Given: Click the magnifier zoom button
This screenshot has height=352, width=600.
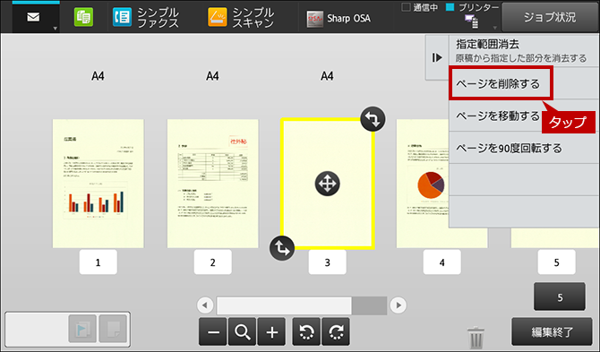Looking at the screenshot, I should pos(242,331).
